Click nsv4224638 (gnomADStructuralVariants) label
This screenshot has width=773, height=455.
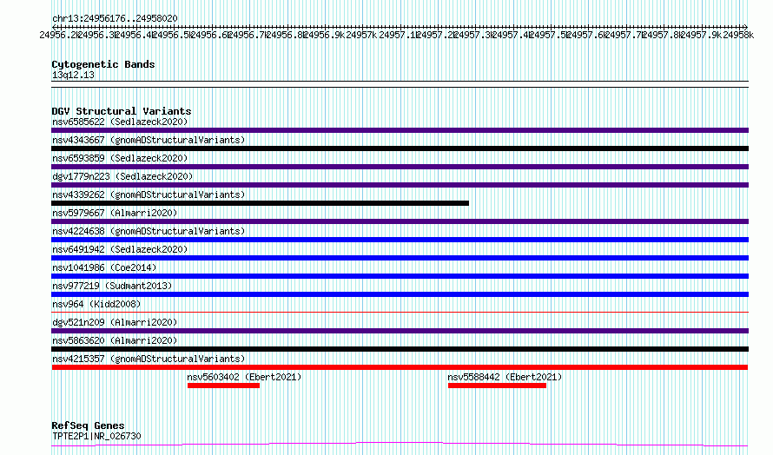click(x=149, y=231)
